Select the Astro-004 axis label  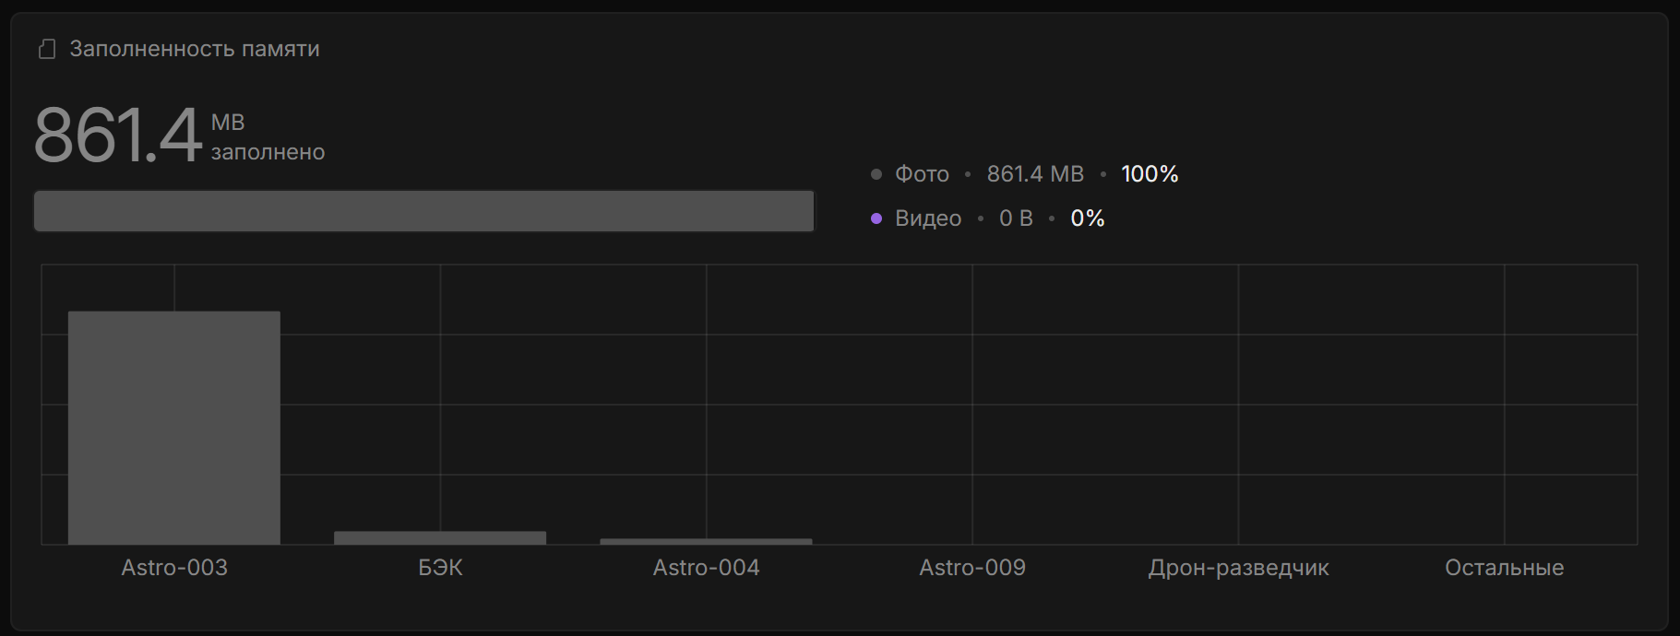706,568
